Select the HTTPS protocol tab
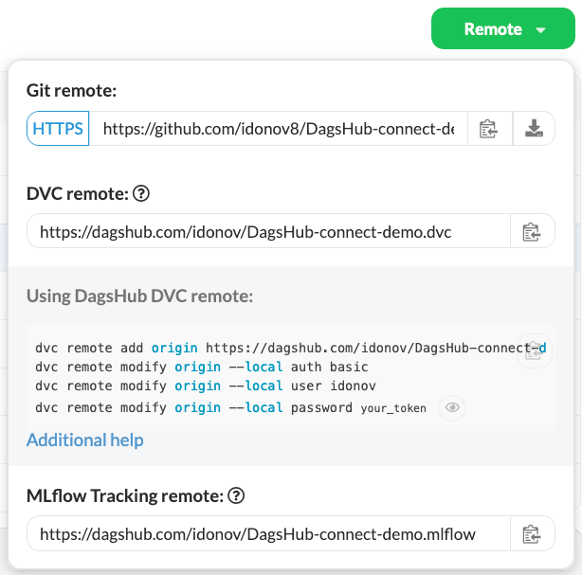This screenshot has height=575, width=582. (58, 128)
